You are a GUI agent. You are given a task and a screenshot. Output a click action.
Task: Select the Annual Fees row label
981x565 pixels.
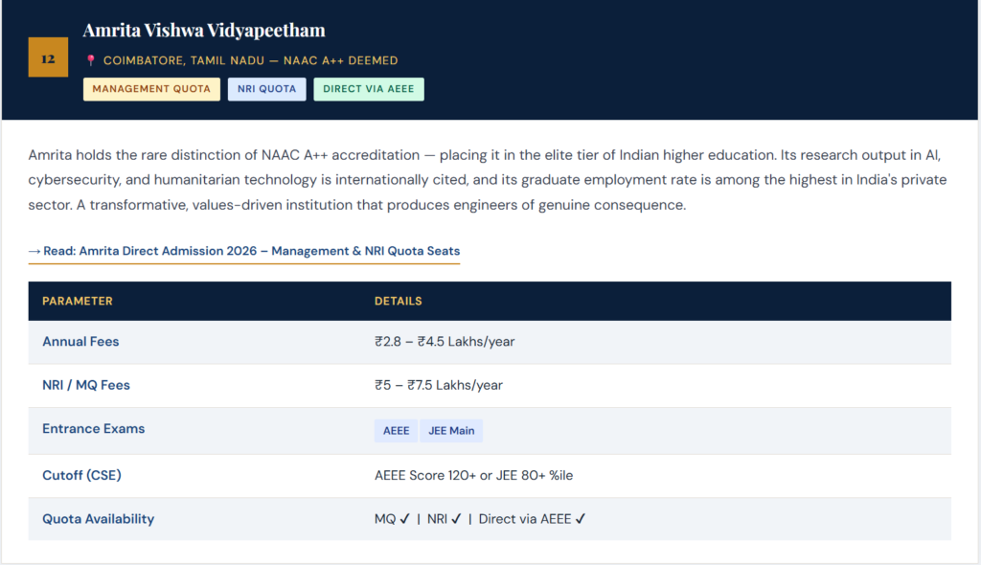80,342
